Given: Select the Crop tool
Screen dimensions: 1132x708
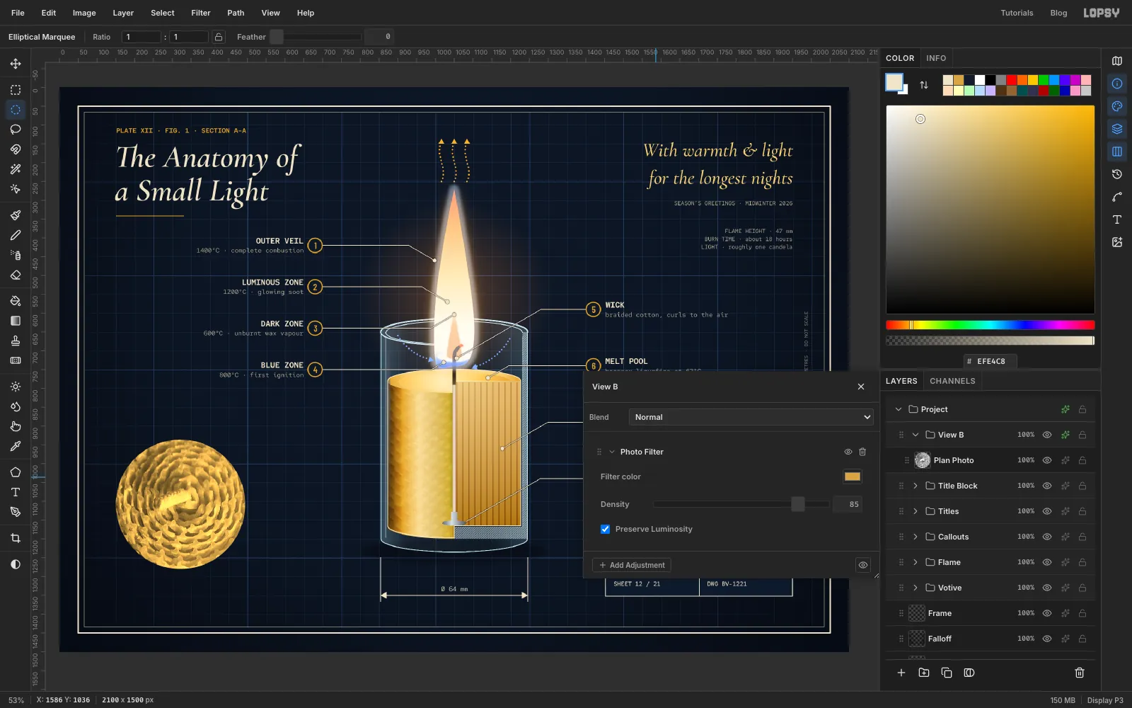Looking at the screenshot, I should tap(16, 538).
